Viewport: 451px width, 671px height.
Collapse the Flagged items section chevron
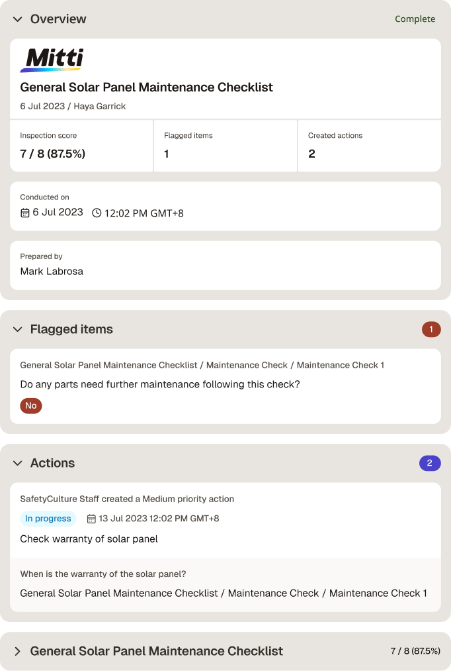pos(17,329)
